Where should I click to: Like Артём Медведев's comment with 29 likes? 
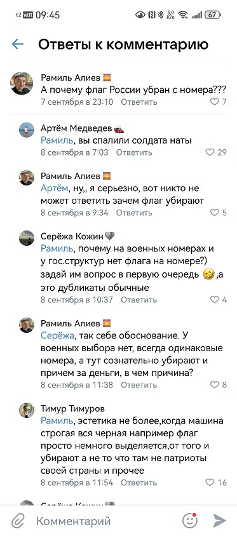(x=210, y=152)
